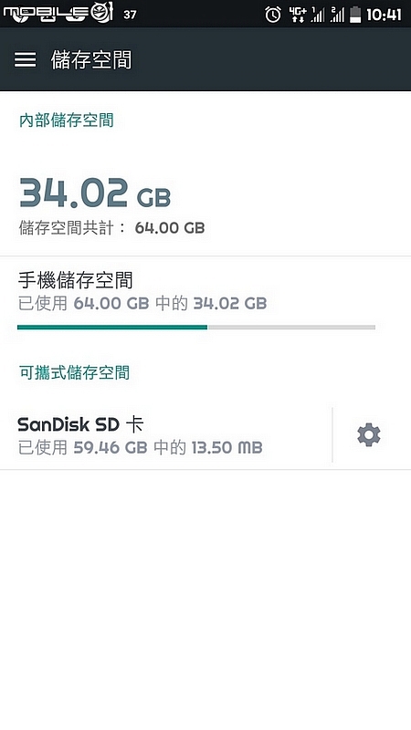This screenshot has width=411, height=730.
Task: Tap the 儲存空間共計 64.00 GB total label
Action: (111, 228)
